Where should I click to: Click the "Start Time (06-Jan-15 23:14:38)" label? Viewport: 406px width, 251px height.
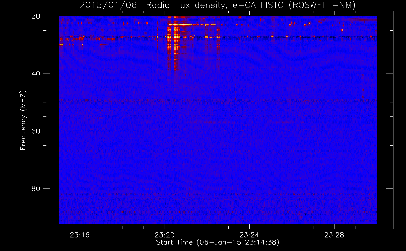(x=218, y=242)
